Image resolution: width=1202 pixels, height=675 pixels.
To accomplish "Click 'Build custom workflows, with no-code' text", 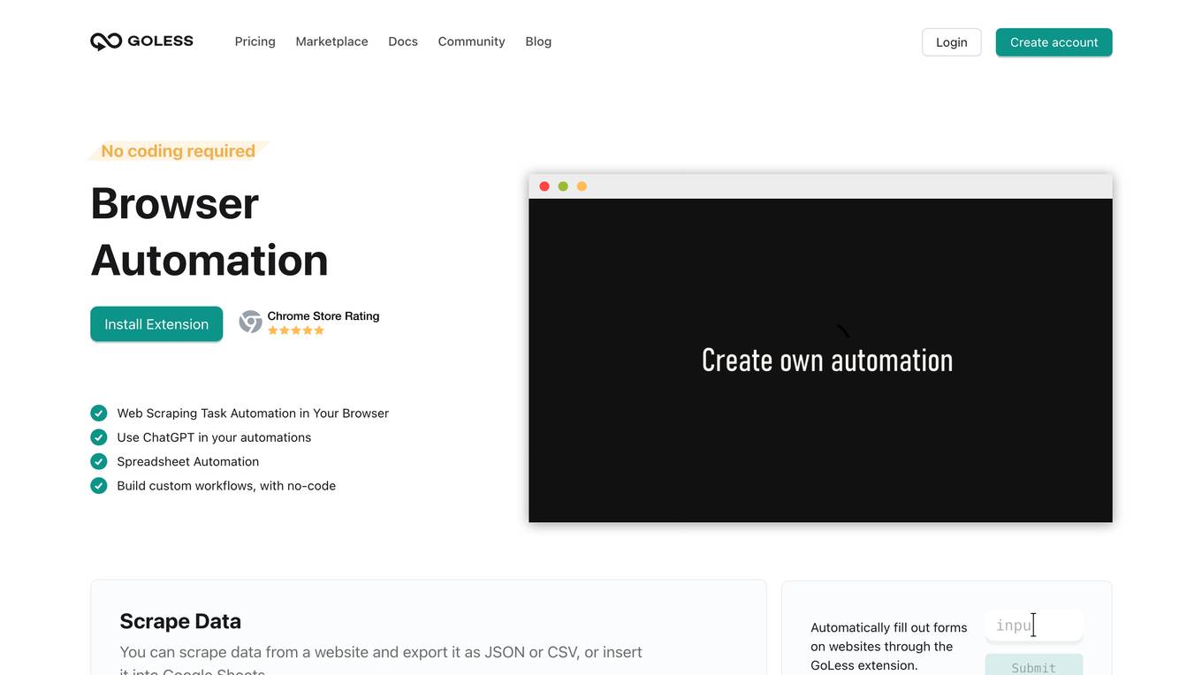I will 226,485.
